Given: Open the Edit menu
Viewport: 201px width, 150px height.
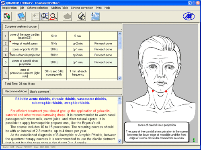Looking at the screenshot, I should pos(22,8).
